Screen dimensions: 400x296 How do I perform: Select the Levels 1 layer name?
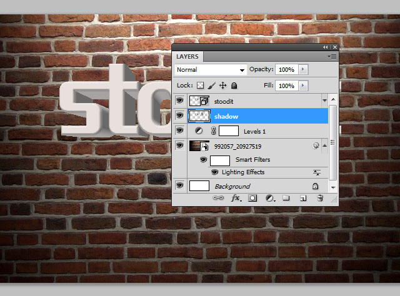click(254, 132)
